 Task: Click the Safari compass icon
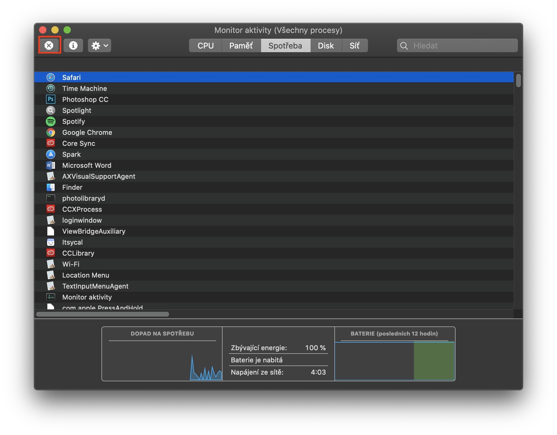[x=51, y=77]
